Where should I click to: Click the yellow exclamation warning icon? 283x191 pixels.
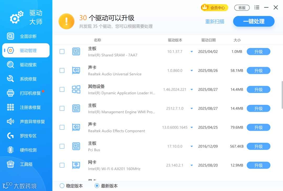(66, 21)
